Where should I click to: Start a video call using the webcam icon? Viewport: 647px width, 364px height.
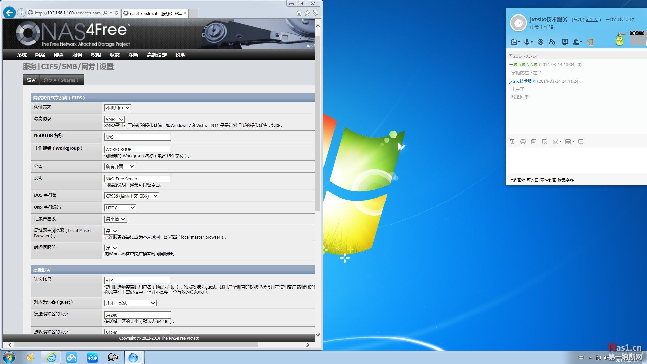click(541, 42)
